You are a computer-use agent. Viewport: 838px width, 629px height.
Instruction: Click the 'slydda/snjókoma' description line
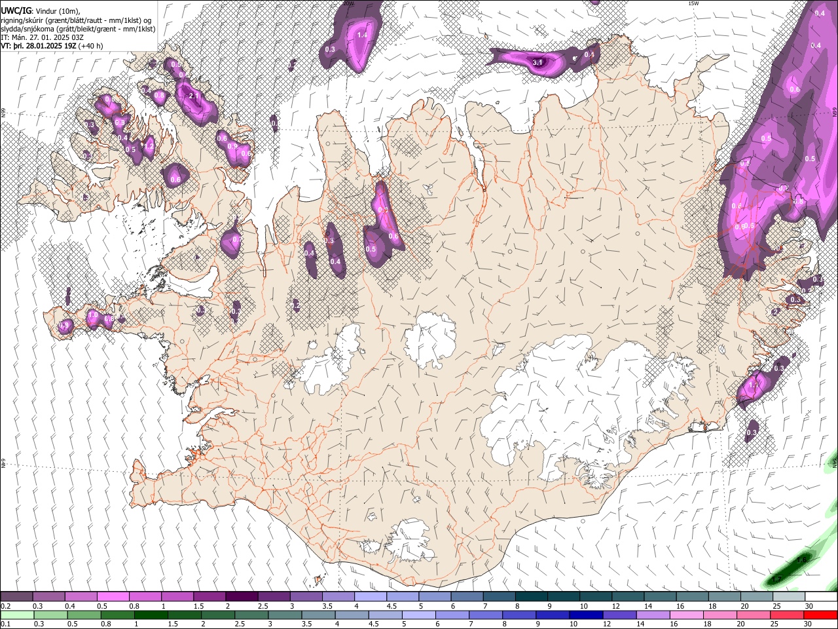pyautogui.click(x=78, y=29)
